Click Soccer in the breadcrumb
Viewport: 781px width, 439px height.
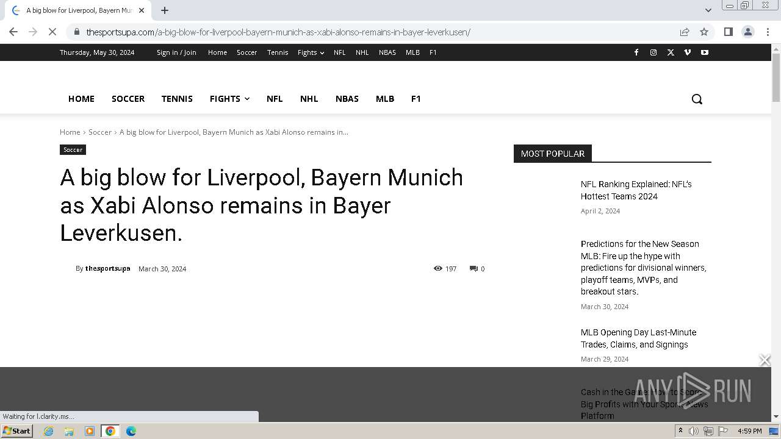pos(100,132)
